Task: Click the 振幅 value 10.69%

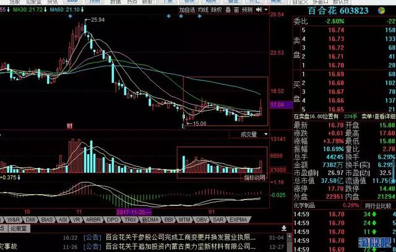Action: click(334, 149)
